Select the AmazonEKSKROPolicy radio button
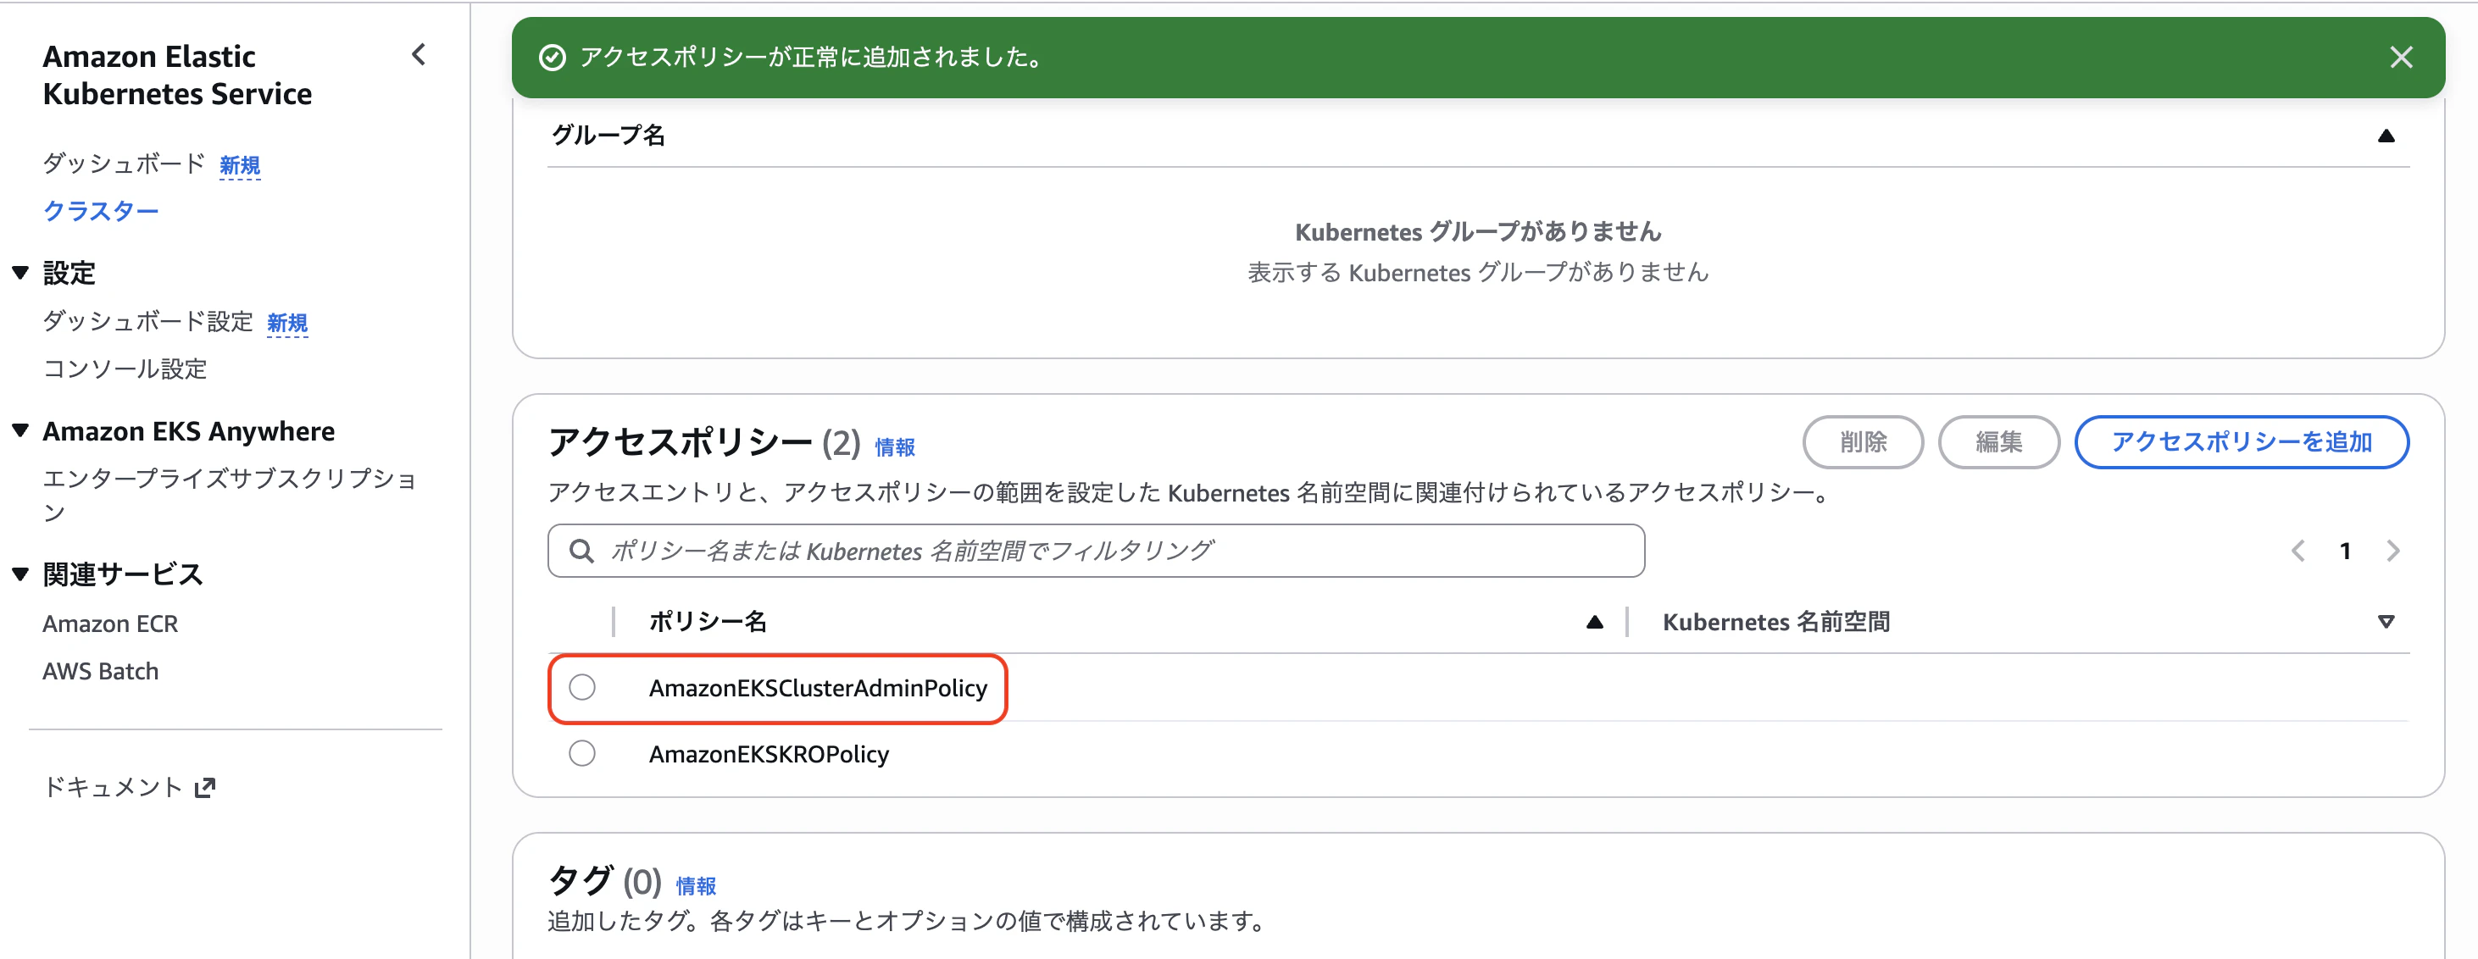2478x959 pixels. 581,753
